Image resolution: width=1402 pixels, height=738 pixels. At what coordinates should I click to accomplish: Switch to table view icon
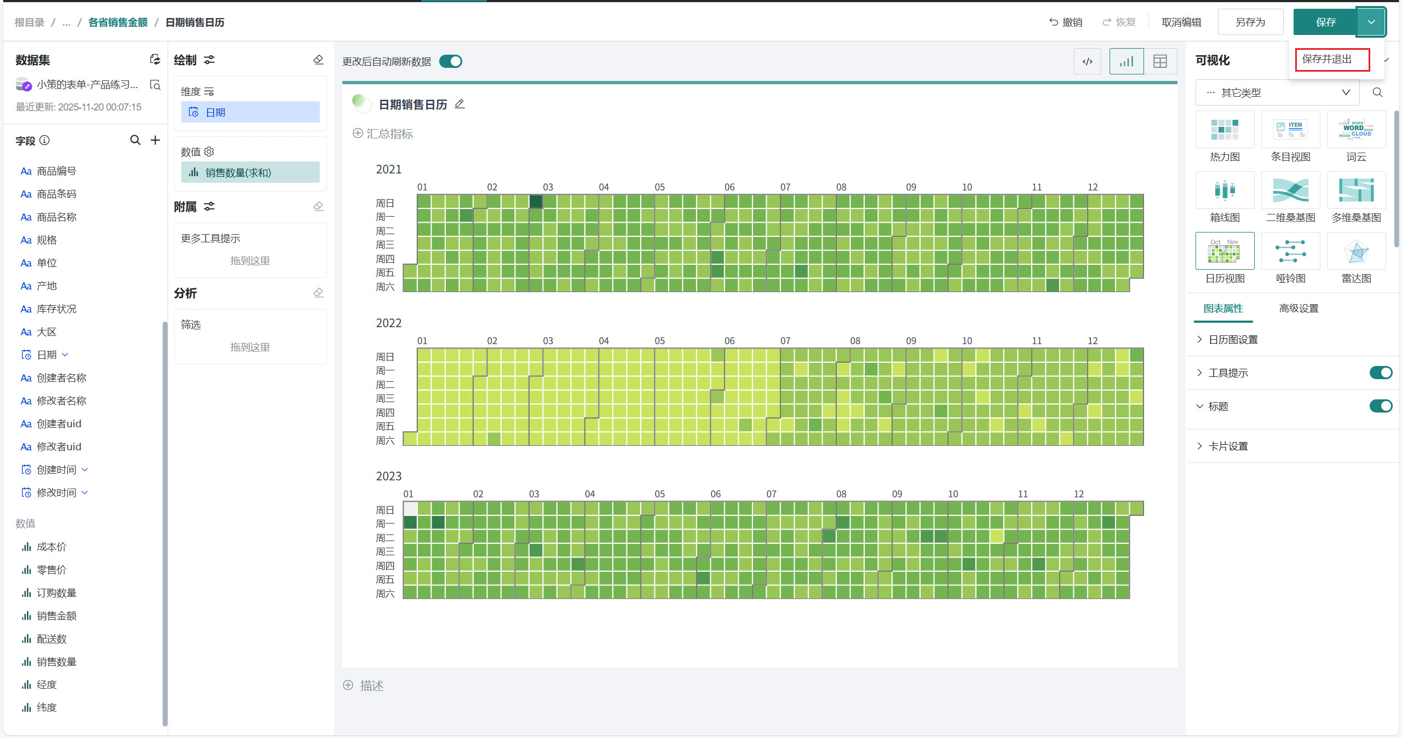[x=1160, y=61]
